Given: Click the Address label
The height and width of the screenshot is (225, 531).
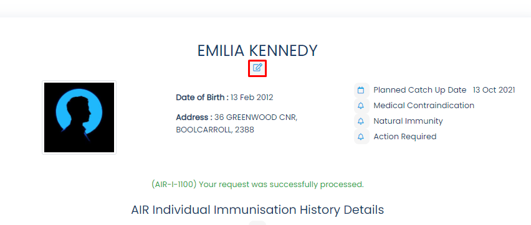Looking at the screenshot, I should coord(194,117).
